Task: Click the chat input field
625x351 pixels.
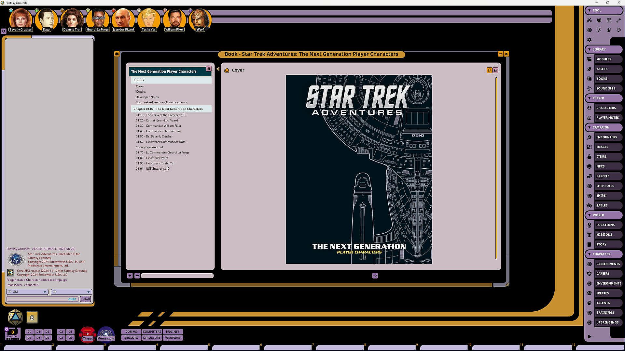Action: [37, 299]
